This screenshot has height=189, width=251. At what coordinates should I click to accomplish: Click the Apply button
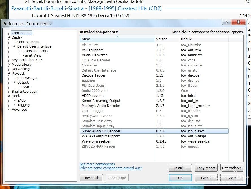coord(232,178)
